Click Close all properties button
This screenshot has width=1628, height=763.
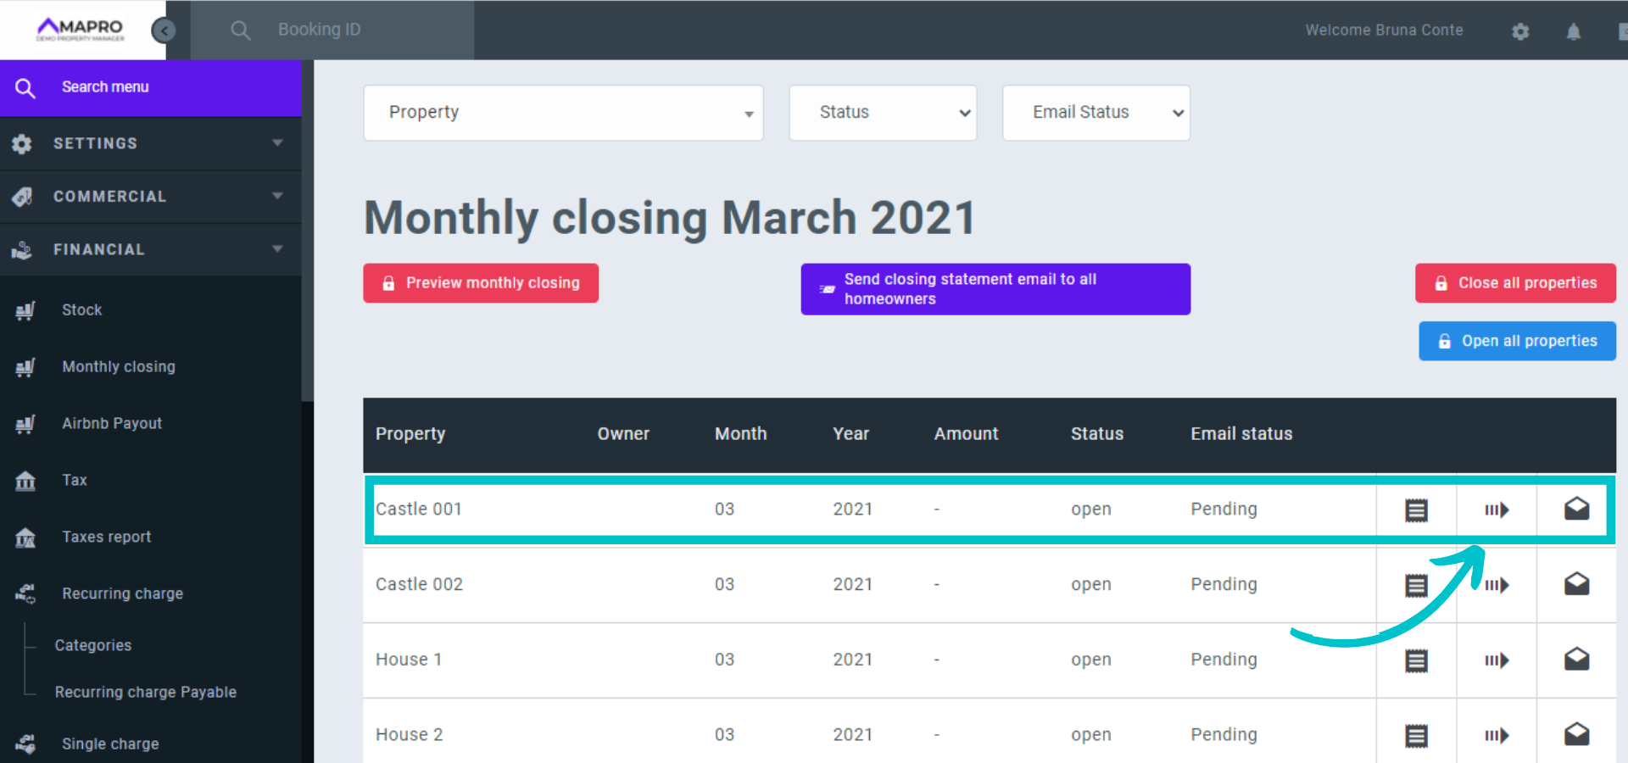[x=1515, y=283]
